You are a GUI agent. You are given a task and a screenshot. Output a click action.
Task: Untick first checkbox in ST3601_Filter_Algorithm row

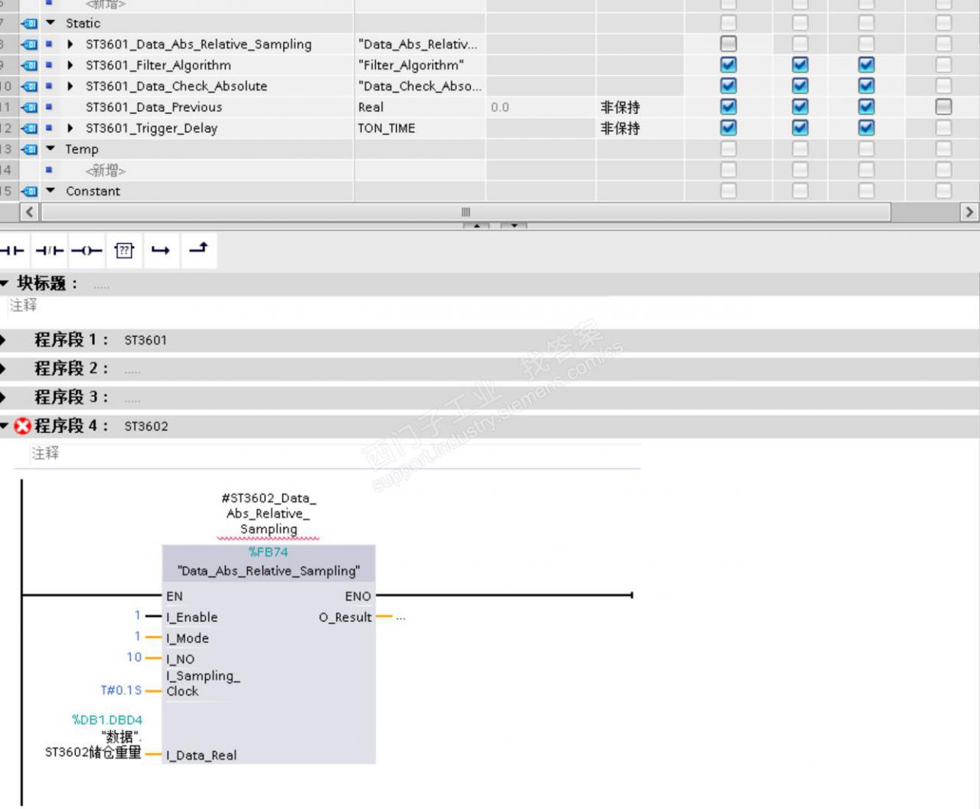pos(728,65)
